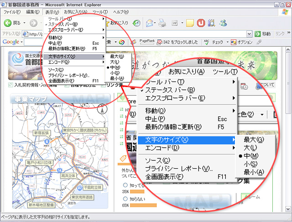Image resolution: width=292 pixels, height=222 pixels.
Task: Expand the リンク bar chevron
Action: coord(289,33)
